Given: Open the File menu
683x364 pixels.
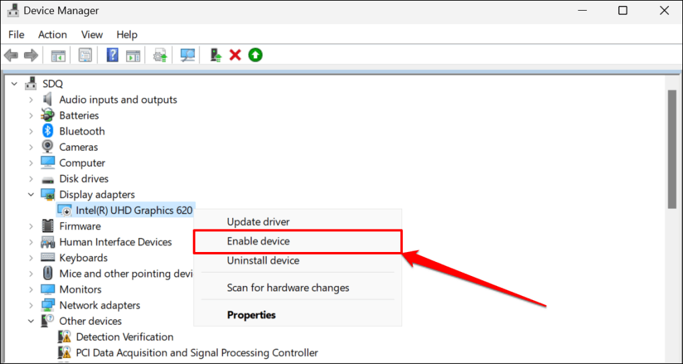Looking at the screenshot, I should click(17, 35).
